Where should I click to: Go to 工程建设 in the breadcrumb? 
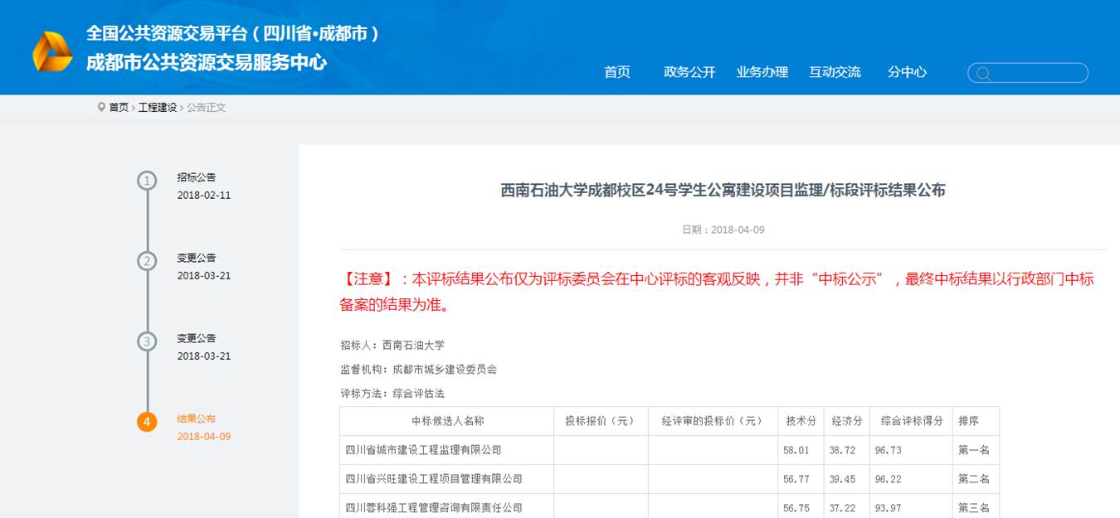pyautogui.click(x=158, y=108)
